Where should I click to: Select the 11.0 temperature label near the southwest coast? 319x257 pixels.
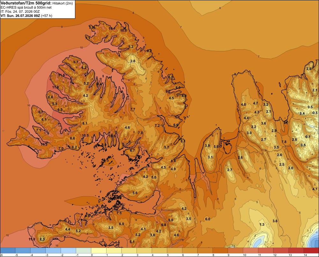pyautogui.click(x=32, y=239)
